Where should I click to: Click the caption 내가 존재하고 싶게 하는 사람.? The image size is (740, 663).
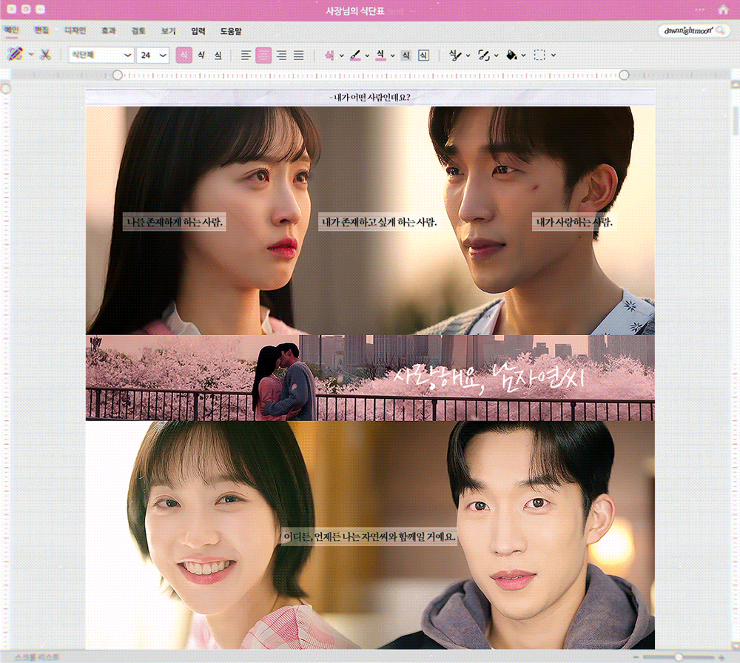[x=379, y=222]
